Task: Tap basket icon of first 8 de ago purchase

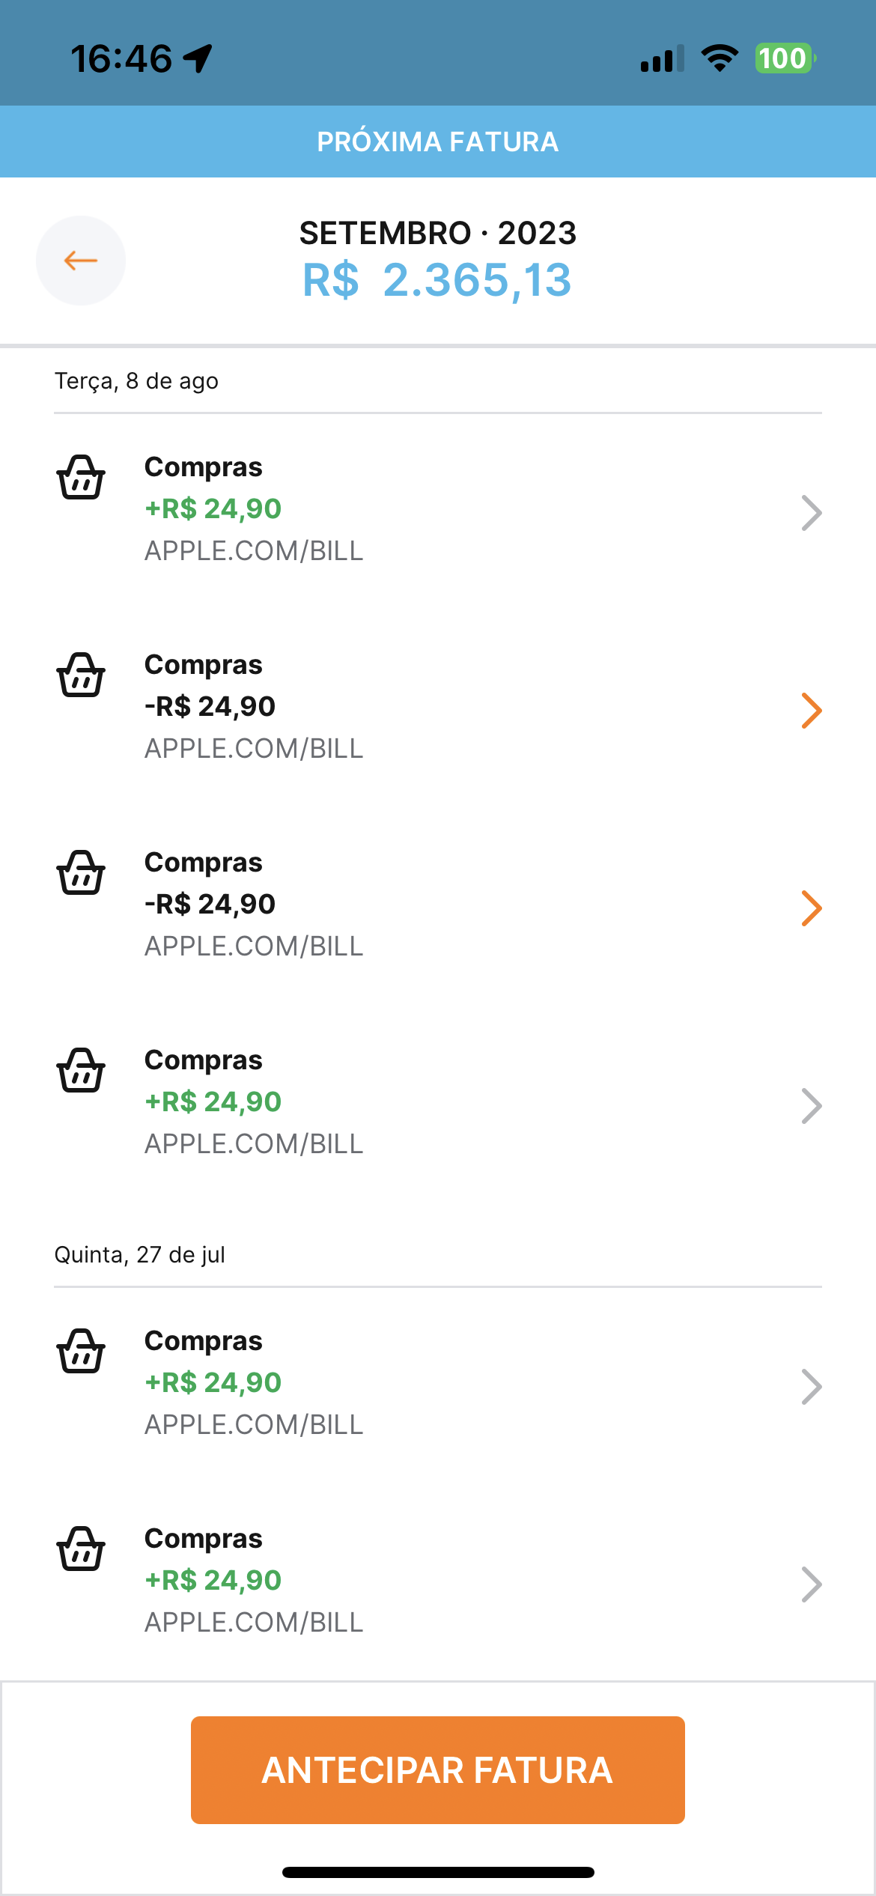Action: tap(81, 478)
